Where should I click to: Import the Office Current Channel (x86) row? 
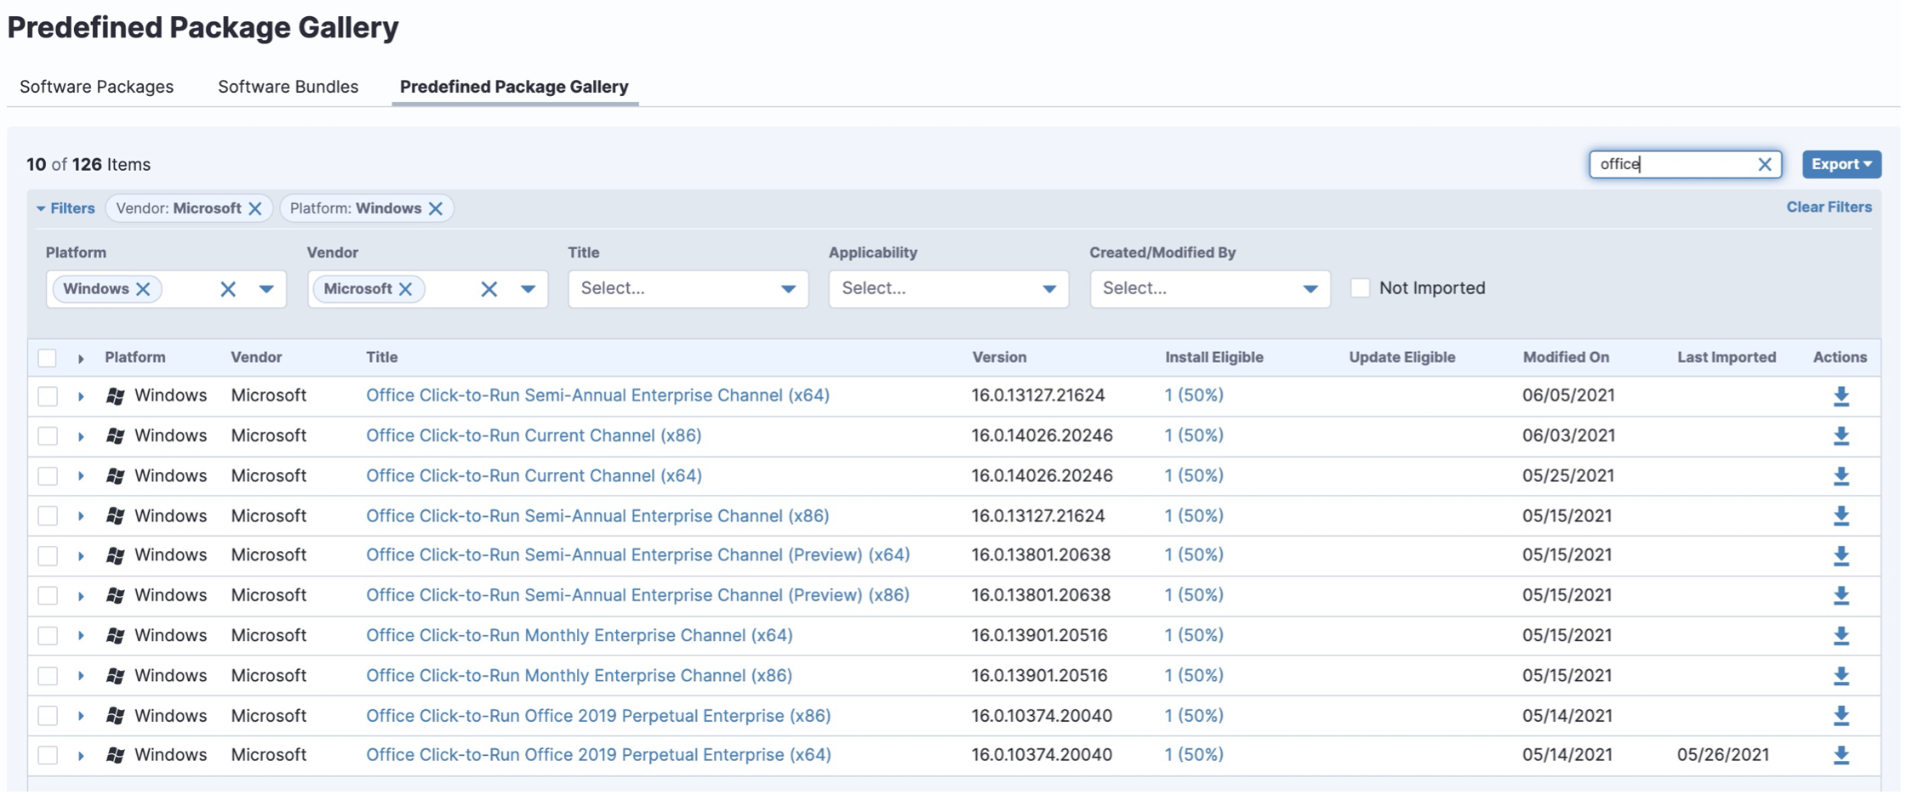[x=1841, y=436]
